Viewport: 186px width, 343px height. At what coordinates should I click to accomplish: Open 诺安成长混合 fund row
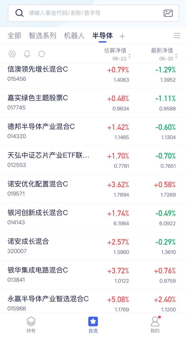pos(93,246)
